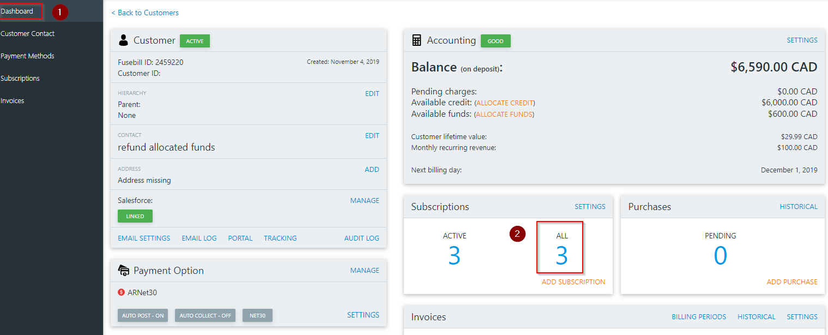Click the ACTIVE customer status badge
The image size is (828, 335).
coord(195,41)
